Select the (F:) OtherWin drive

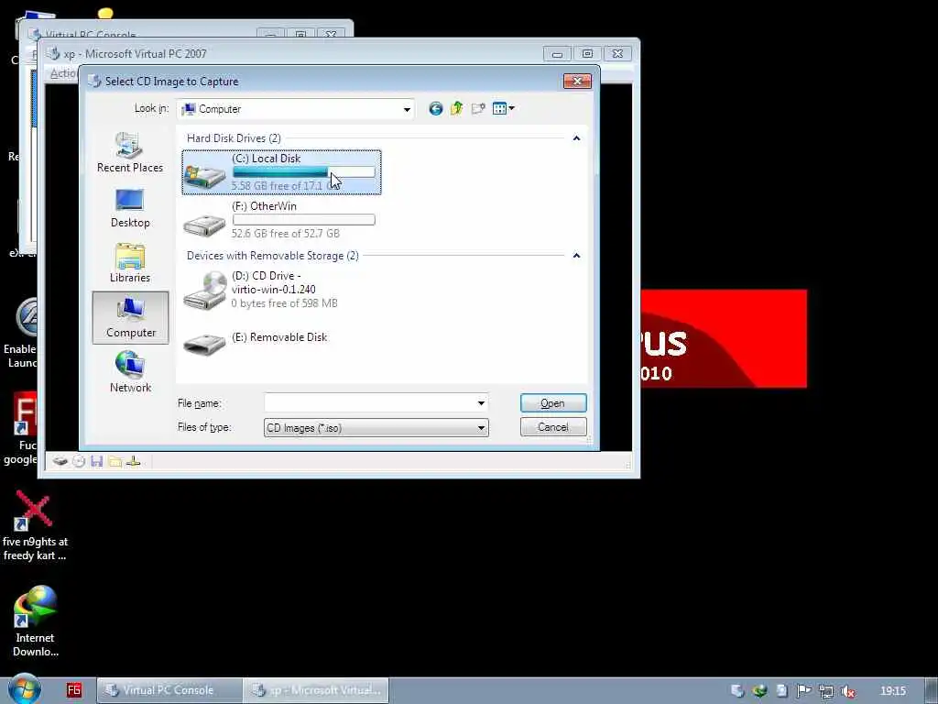(x=281, y=220)
